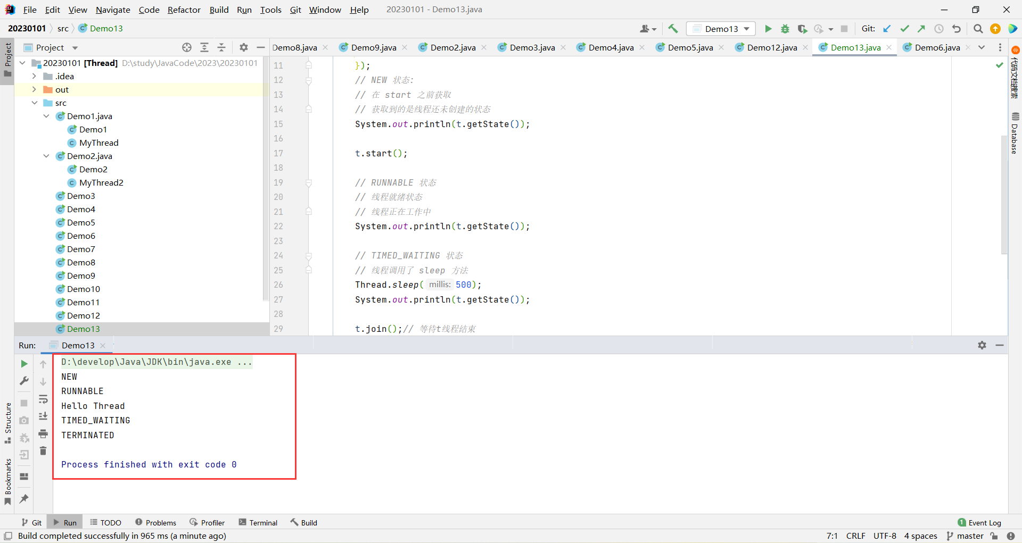Click the Git commit checkmark icon
The height and width of the screenshot is (543, 1022).
point(904,29)
